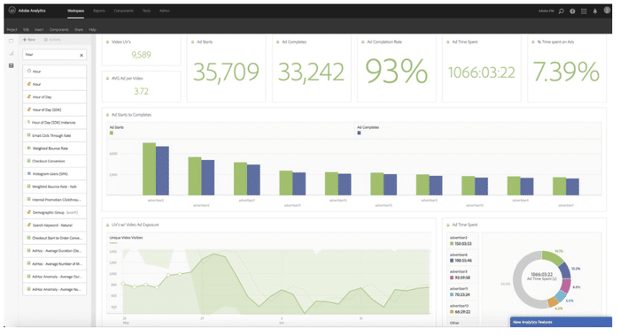The height and width of the screenshot is (335, 620).
Task: Select AdHoc - Average Duration metric
Action: click(55, 251)
